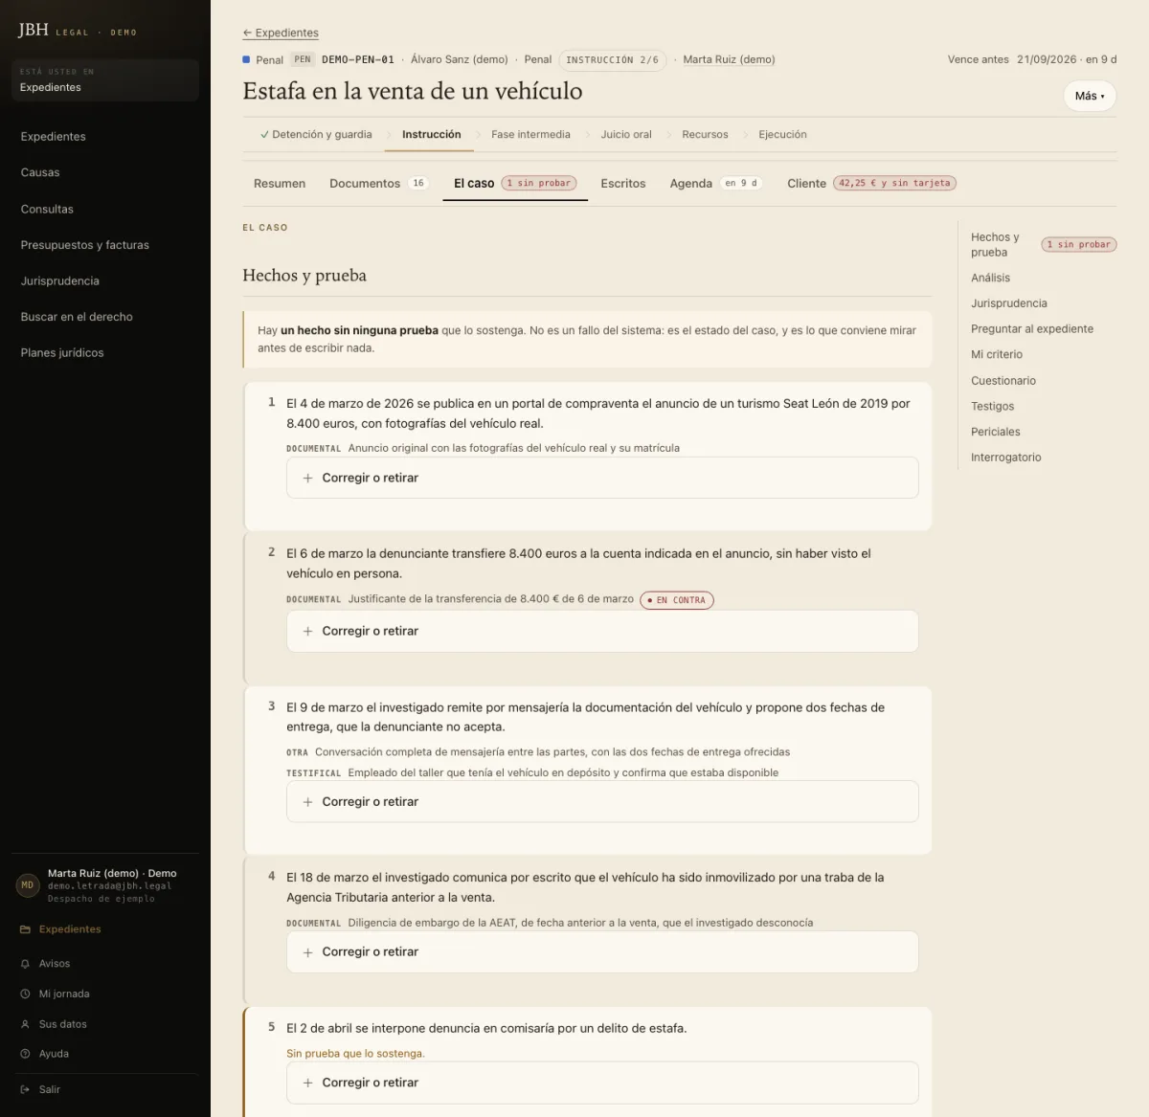This screenshot has height=1117, width=1149.
Task: Jump to Preguntar al expediente
Action: [1032, 329]
